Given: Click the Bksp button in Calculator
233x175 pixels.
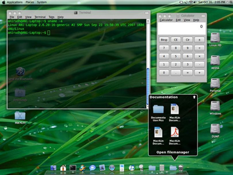Looking at the screenshot, I should 164,40.
